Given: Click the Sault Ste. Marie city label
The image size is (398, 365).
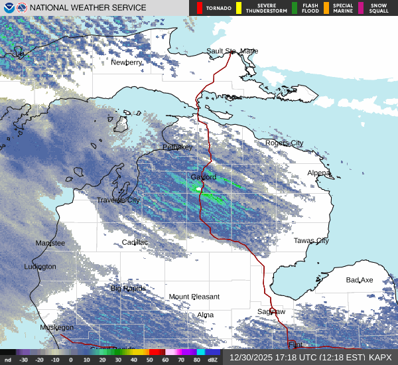Looking at the screenshot, I should point(232,51).
